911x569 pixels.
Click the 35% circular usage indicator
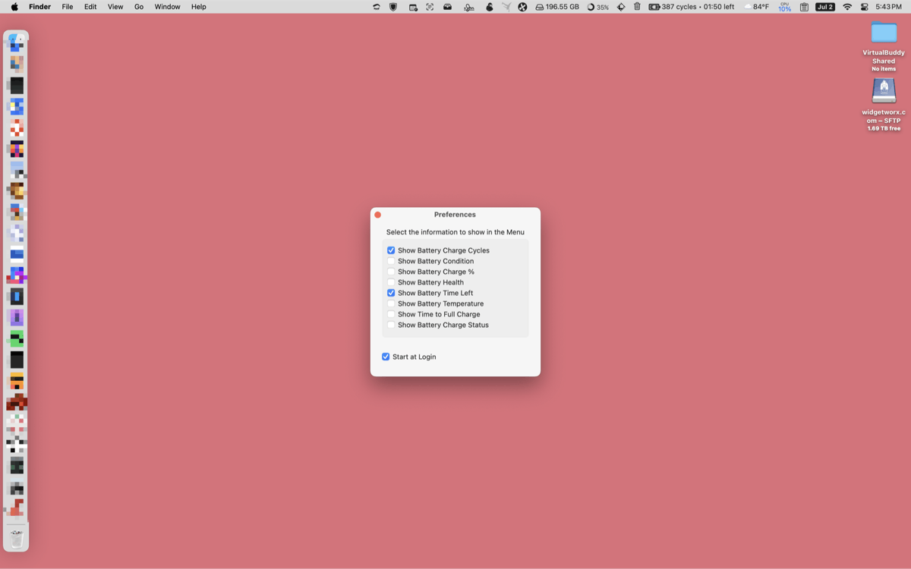[598, 7]
